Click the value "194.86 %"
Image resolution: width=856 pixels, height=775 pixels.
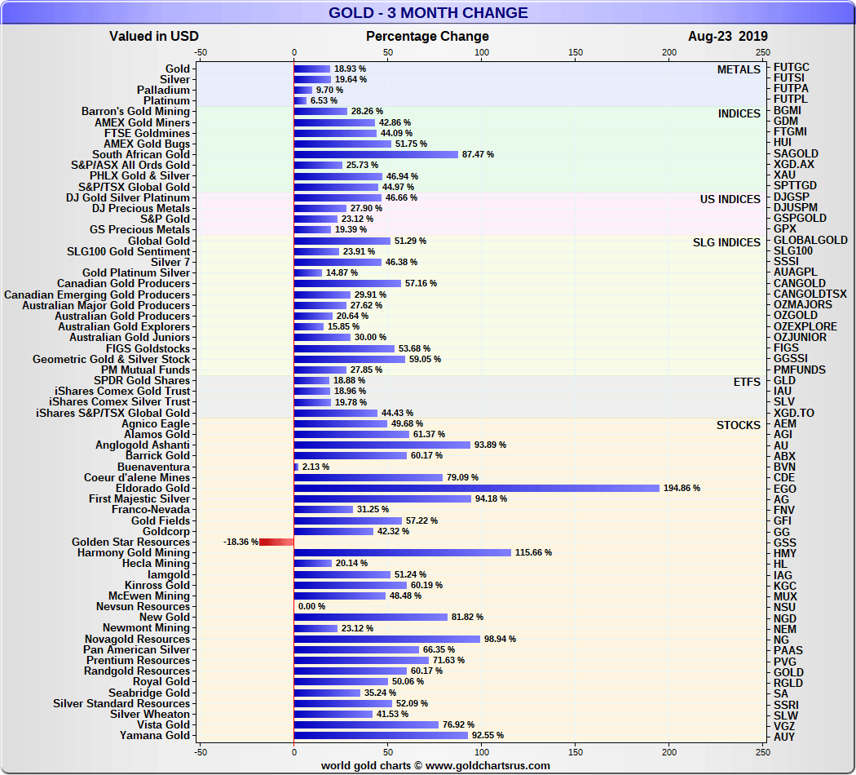click(682, 489)
